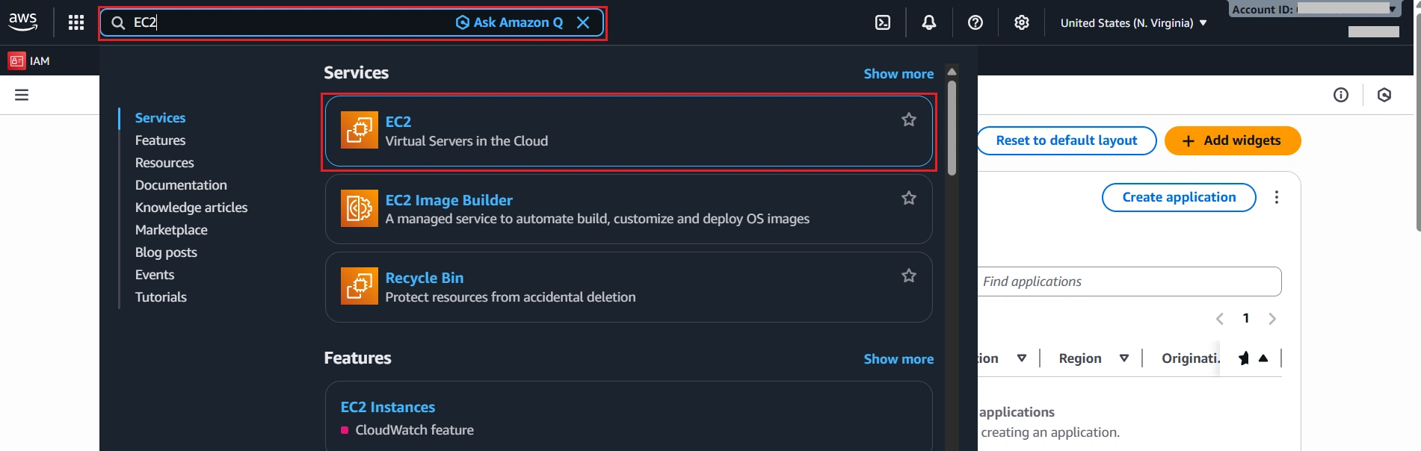The height and width of the screenshot is (451, 1421).
Task: Expand the United States (N. Virginia) region dropdown
Action: pyautogui.click(x=1133, y=23)
